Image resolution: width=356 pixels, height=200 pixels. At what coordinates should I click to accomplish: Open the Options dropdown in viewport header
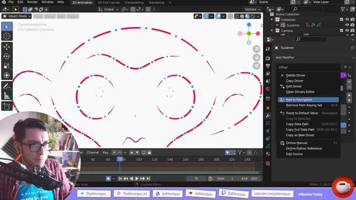[x=253, y=9]
